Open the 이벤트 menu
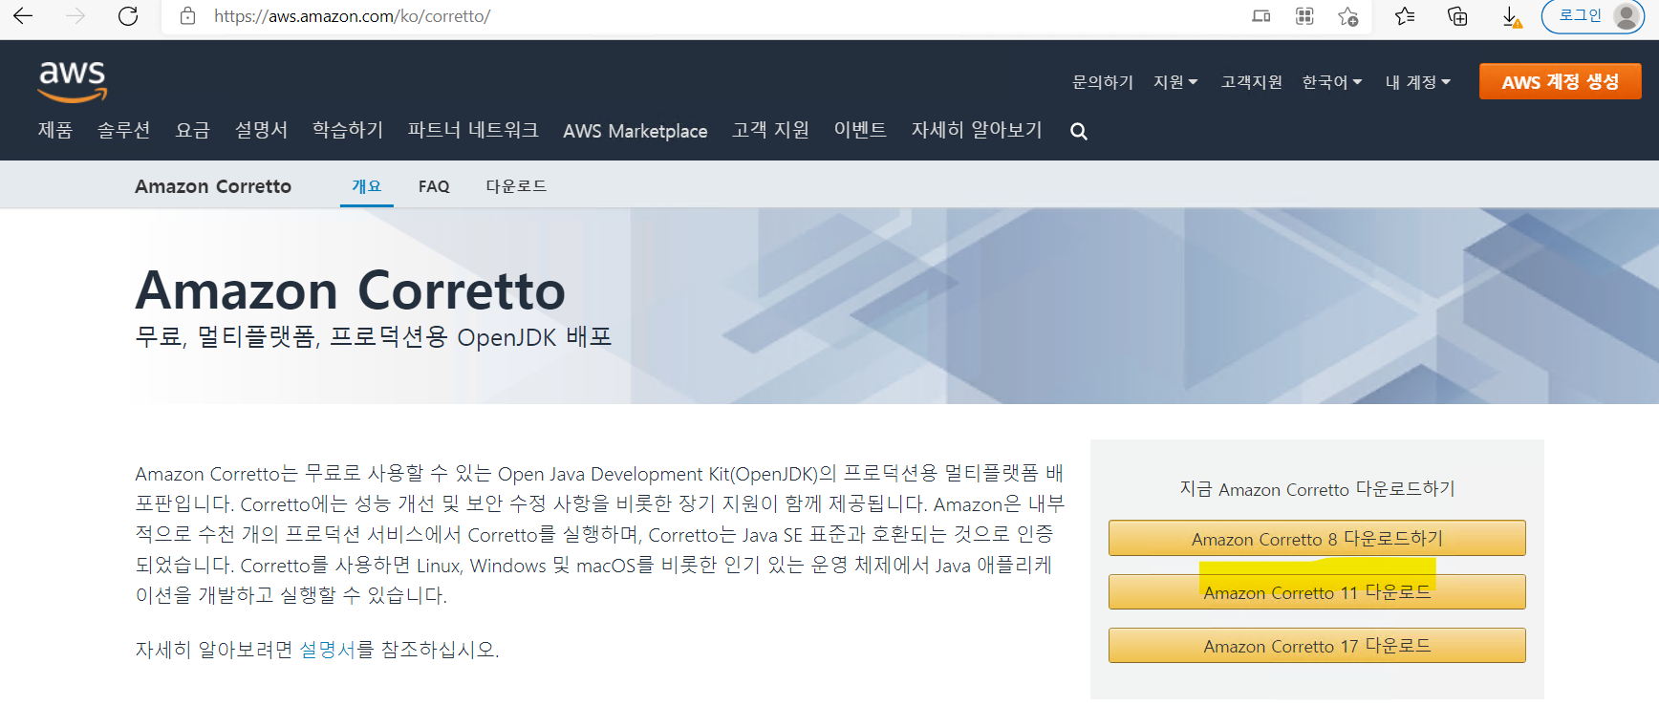Viewport: 1659px width, 706px height. pos(860,130)
